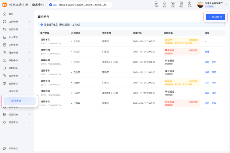
Task: Expand the 数据中心 chevron
Action: coord(29,60)
